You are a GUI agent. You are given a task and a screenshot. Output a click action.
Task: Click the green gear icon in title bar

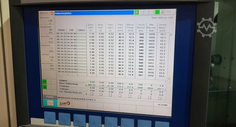coord(137,13)
